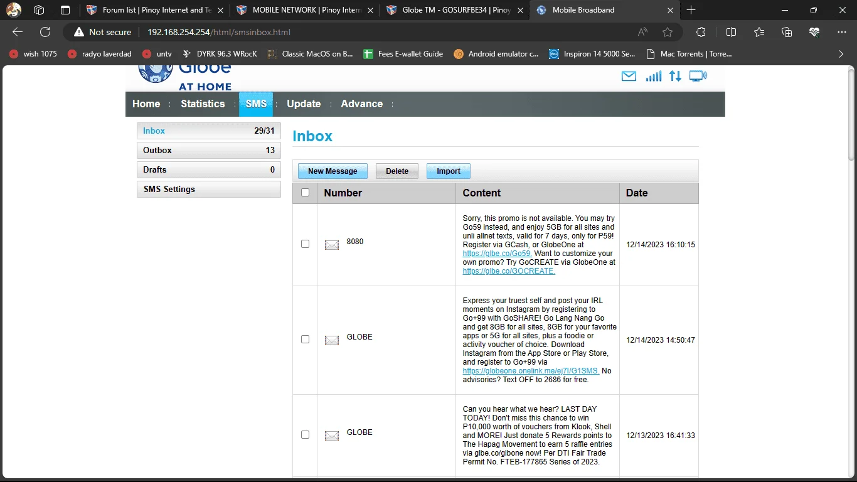Open the Settings and more ellipsis menu
The width and height of the screenshot is (857, 482).
842,32
